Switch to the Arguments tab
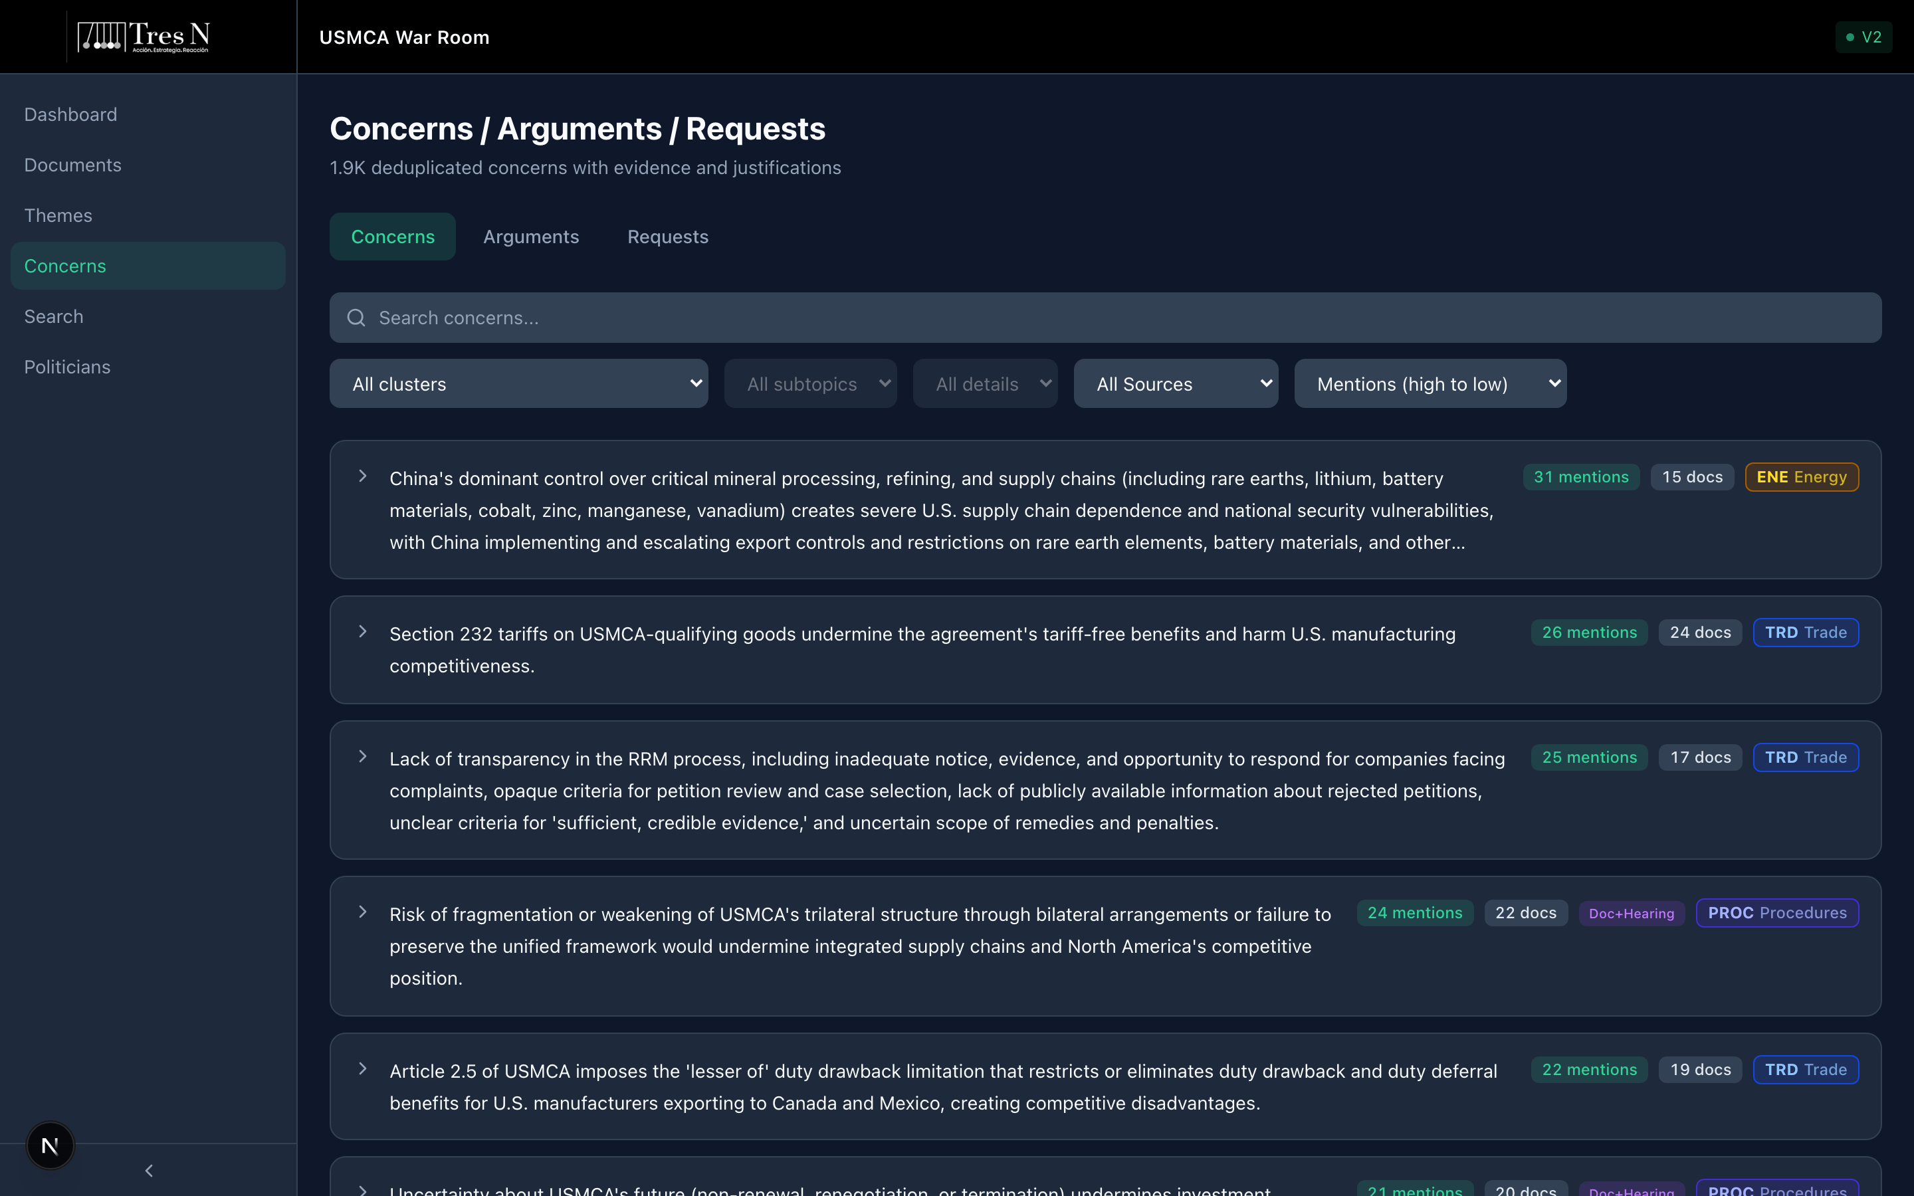Screen dimensions: 1914x1196 (531, 237)
